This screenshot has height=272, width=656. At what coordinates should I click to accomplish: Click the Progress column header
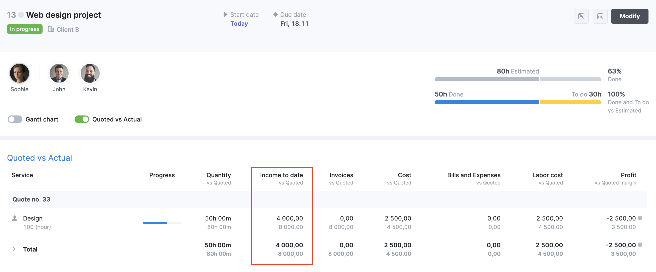[x=162, y=175]
